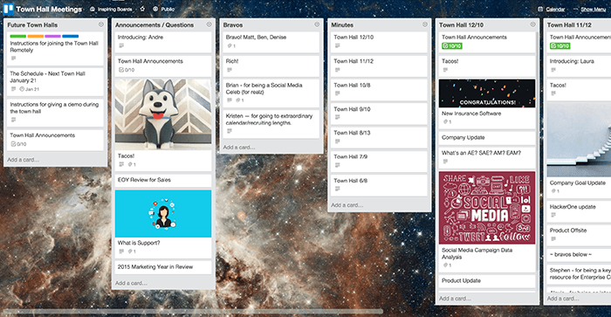
Task: Click the blue label on first card
Action: tap(70, 37)
